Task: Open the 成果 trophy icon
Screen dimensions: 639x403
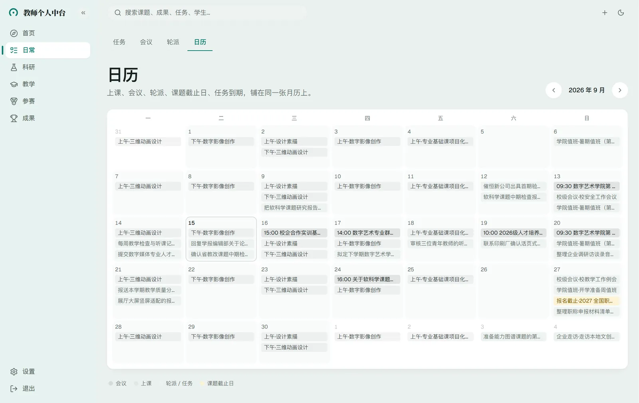Action: click(x=14, y=118)
